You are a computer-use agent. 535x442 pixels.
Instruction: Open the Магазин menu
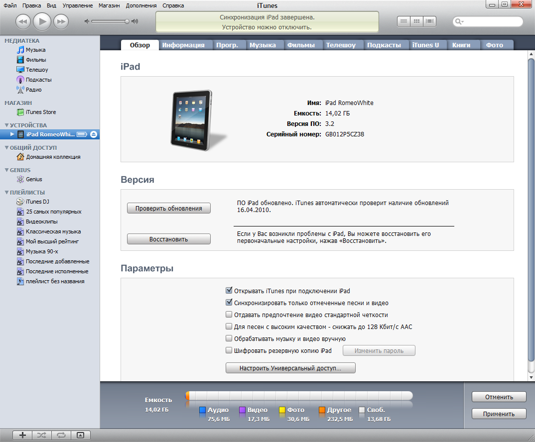click(x=110, y=5)
